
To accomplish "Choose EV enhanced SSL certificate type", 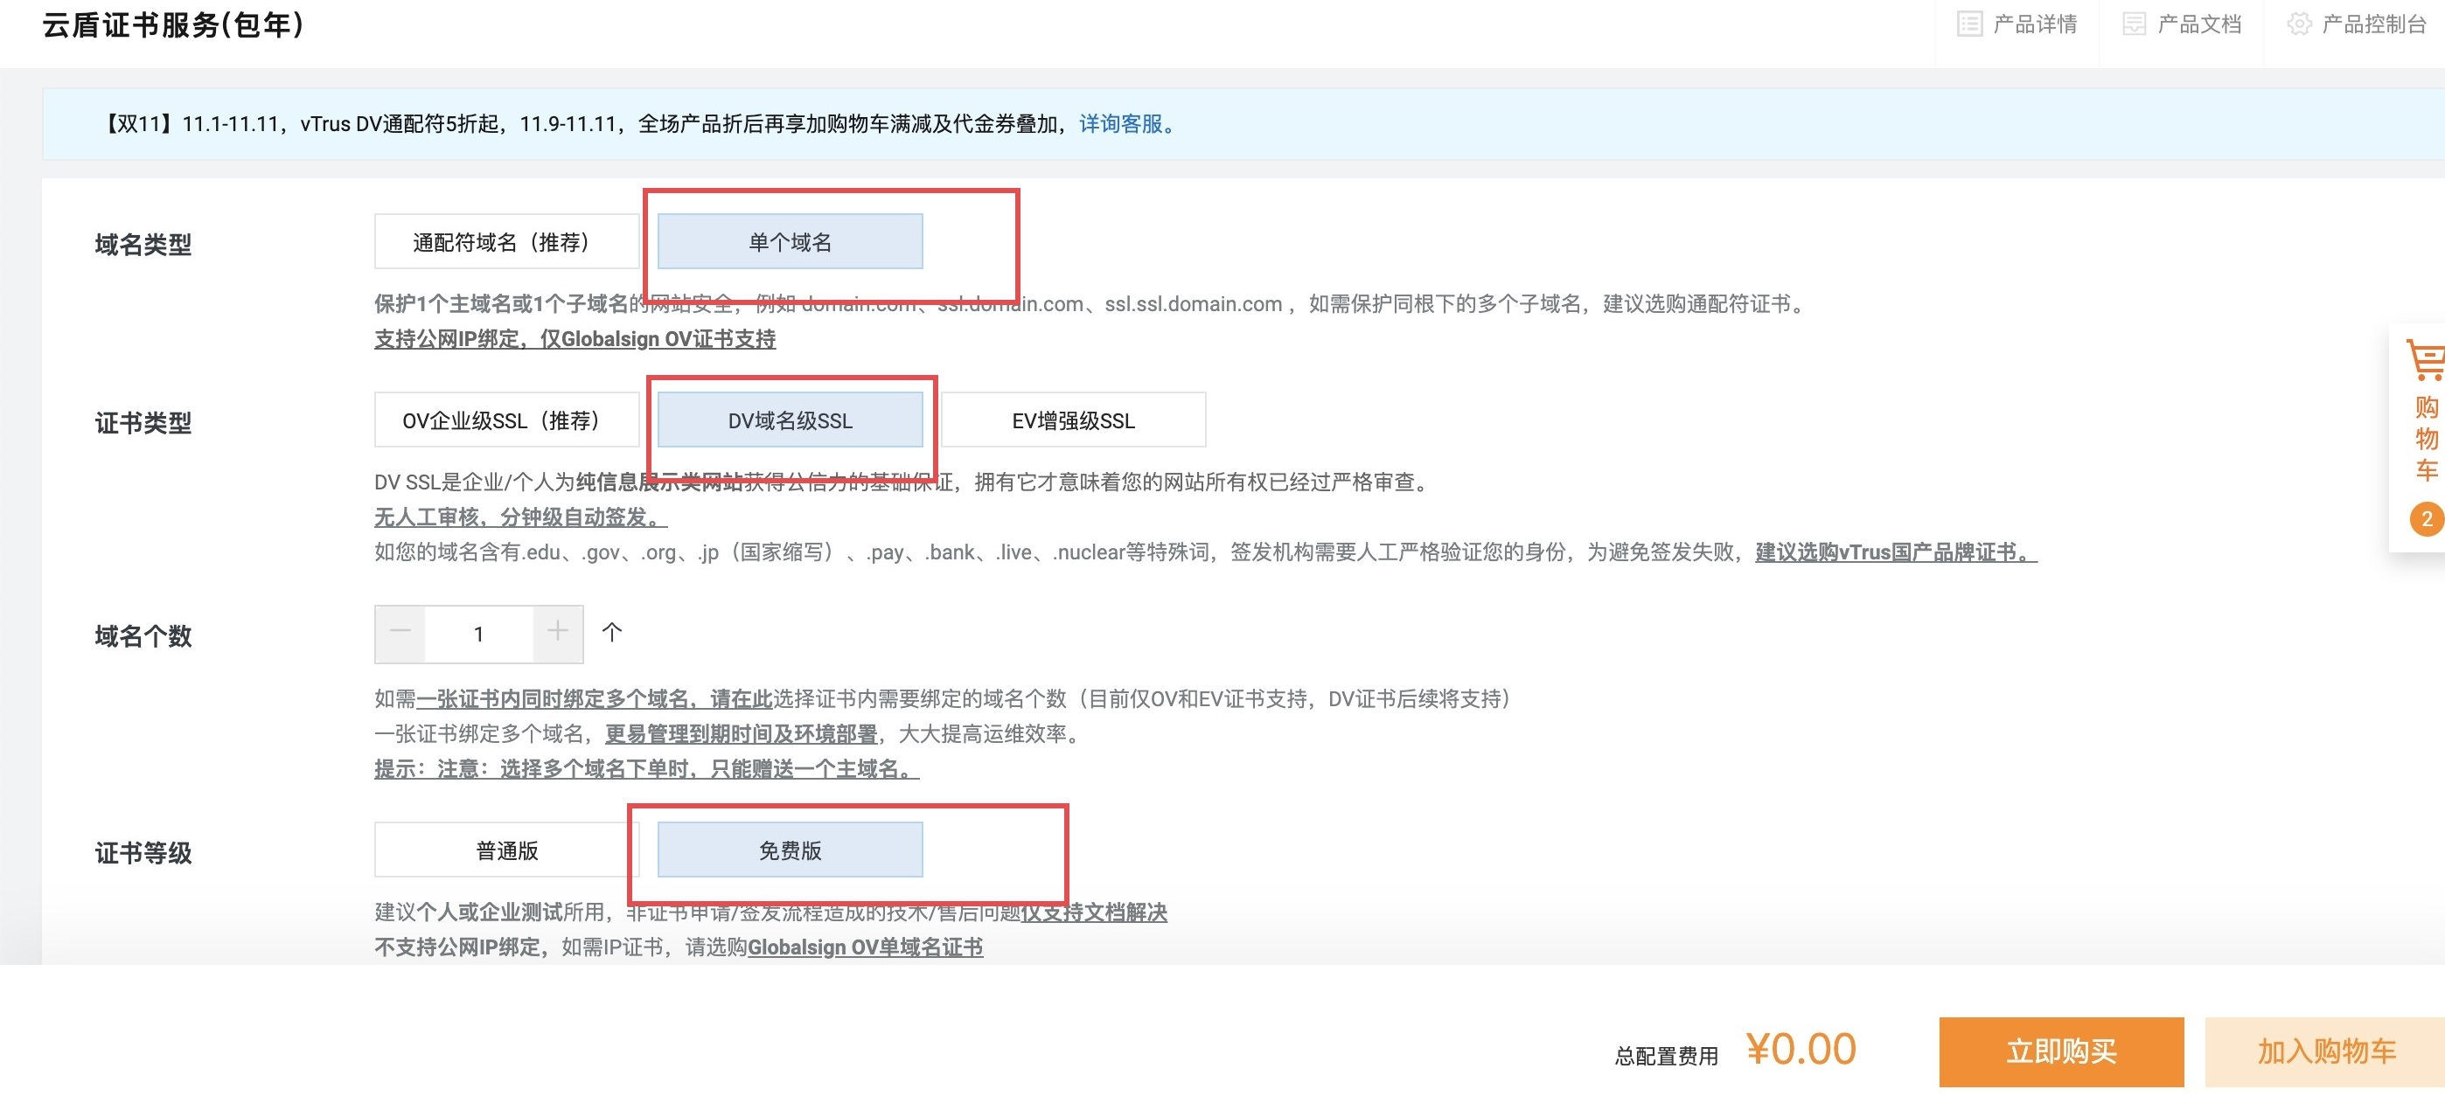I will pos(1073,420).
